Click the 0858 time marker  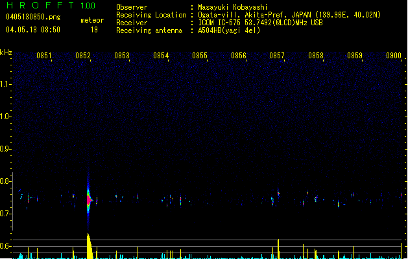(316, 56)
